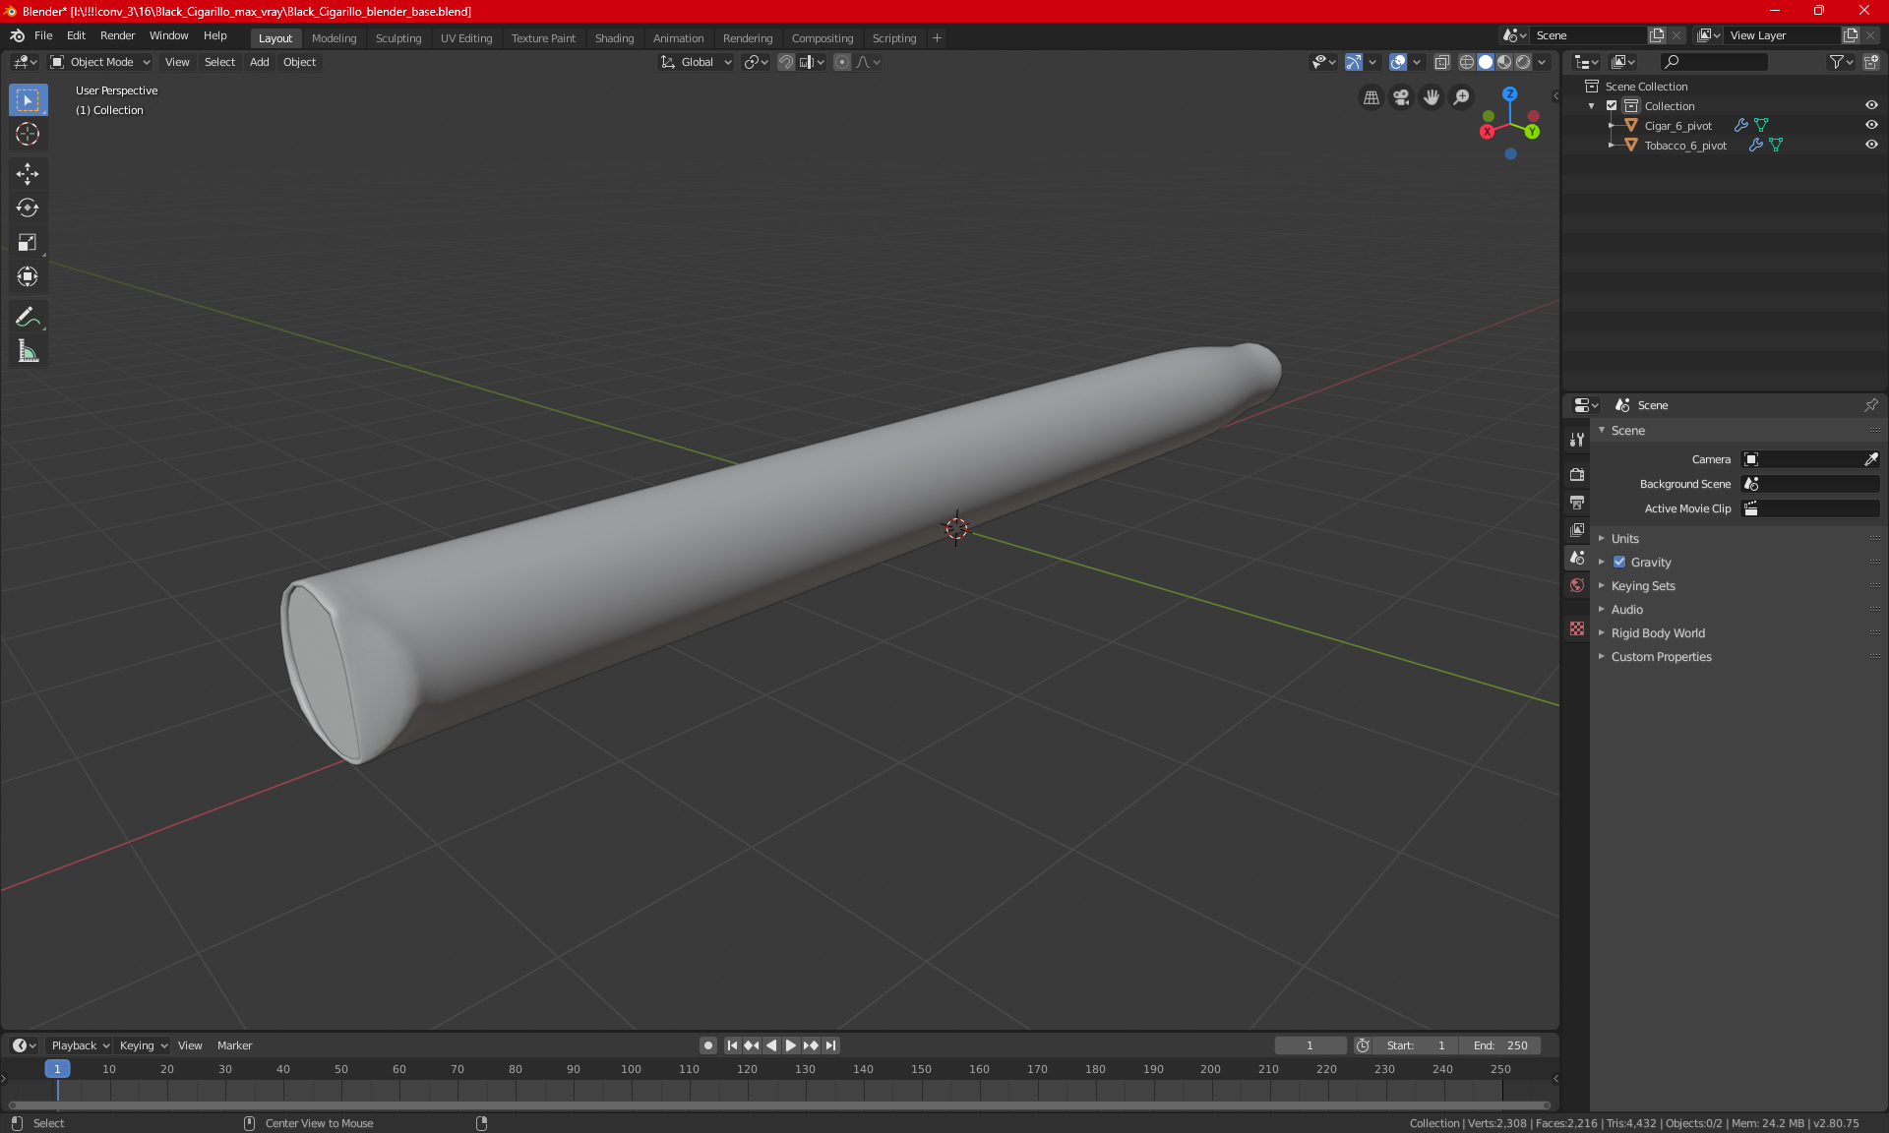Click the Blender logo menu icon
Image resolution: width=1889 pixels, height=1133 pixels.
(17, 35)
